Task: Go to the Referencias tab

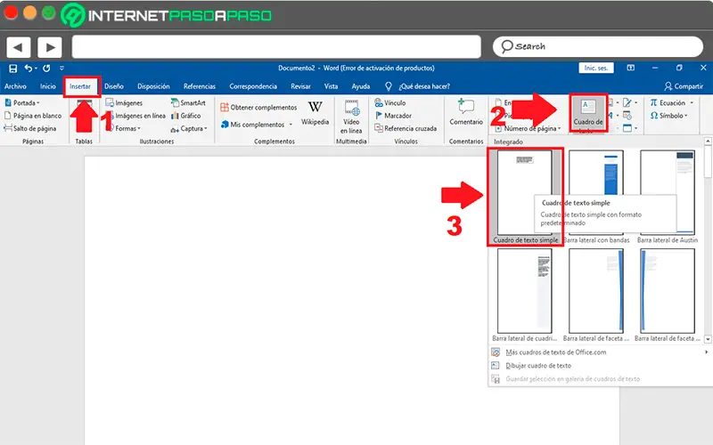Action: tap(199, 85)
